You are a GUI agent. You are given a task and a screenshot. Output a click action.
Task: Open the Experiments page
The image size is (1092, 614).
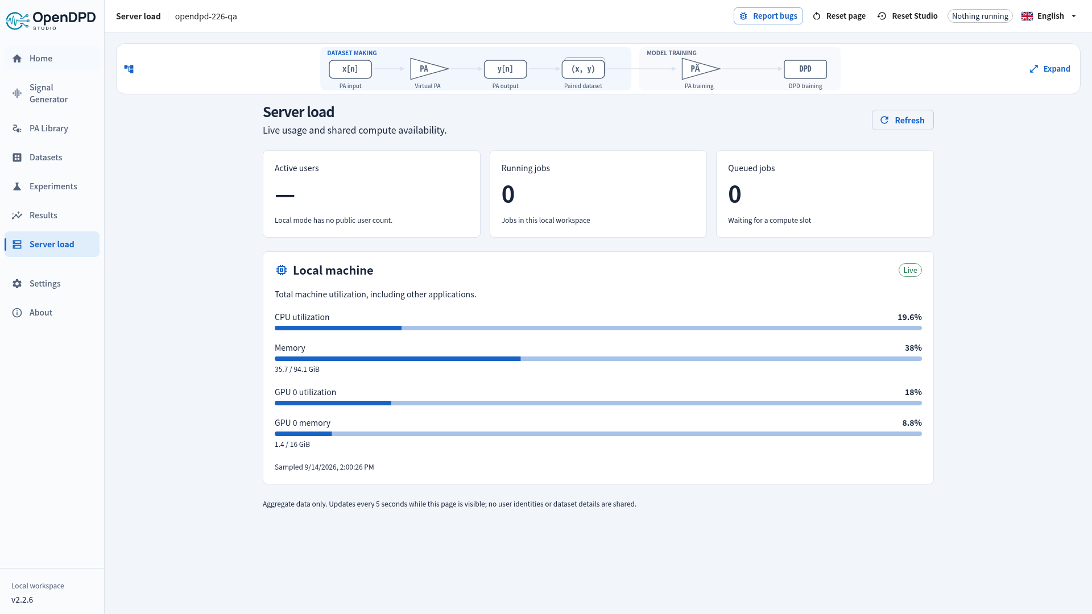52,186
